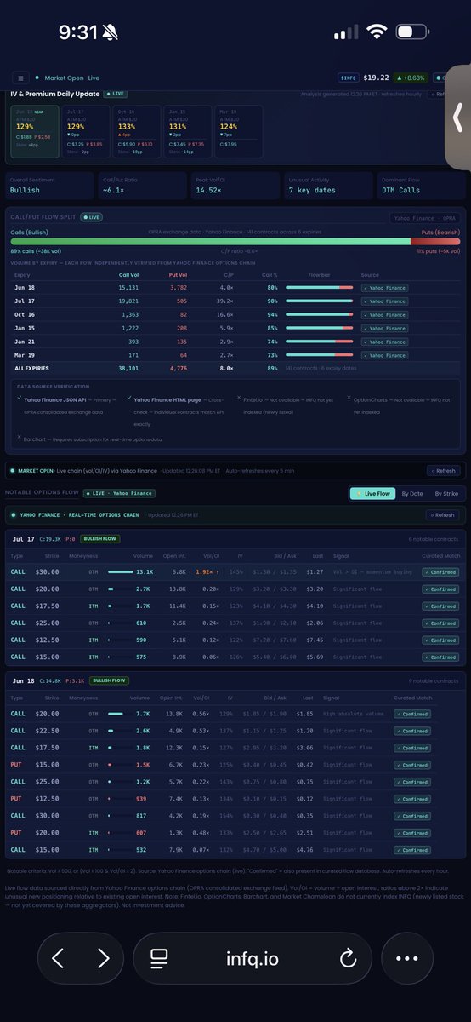Tap the flow bar in the Jul 17 expiry row
The width and height of the screenshot is (471, 1022).
pyautogui.click(x=320, y=301)
